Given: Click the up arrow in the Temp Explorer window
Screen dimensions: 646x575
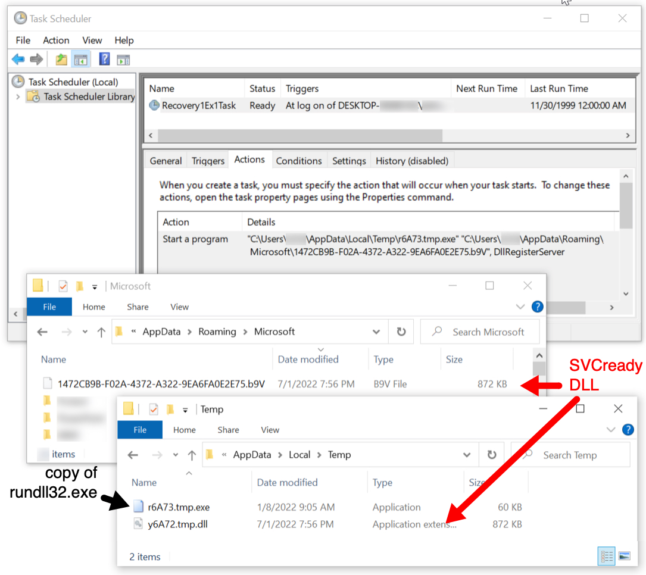Looking at the screenshot, I should 192,455.
